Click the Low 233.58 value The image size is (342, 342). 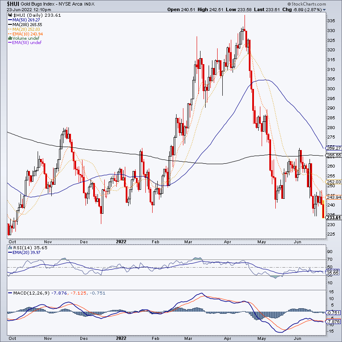239,9
